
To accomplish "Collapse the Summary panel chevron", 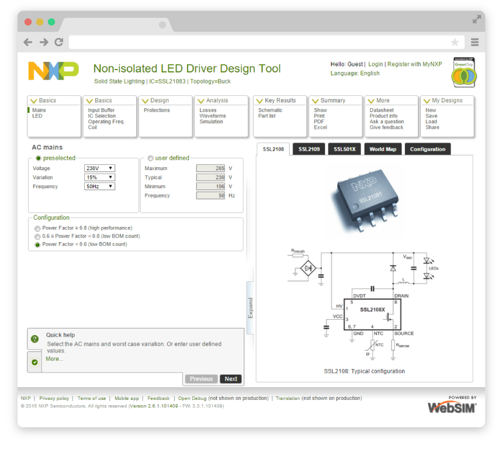I will [316, 101].
